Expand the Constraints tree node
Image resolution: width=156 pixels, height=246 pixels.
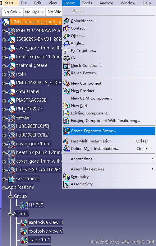(x=4, y=179)
